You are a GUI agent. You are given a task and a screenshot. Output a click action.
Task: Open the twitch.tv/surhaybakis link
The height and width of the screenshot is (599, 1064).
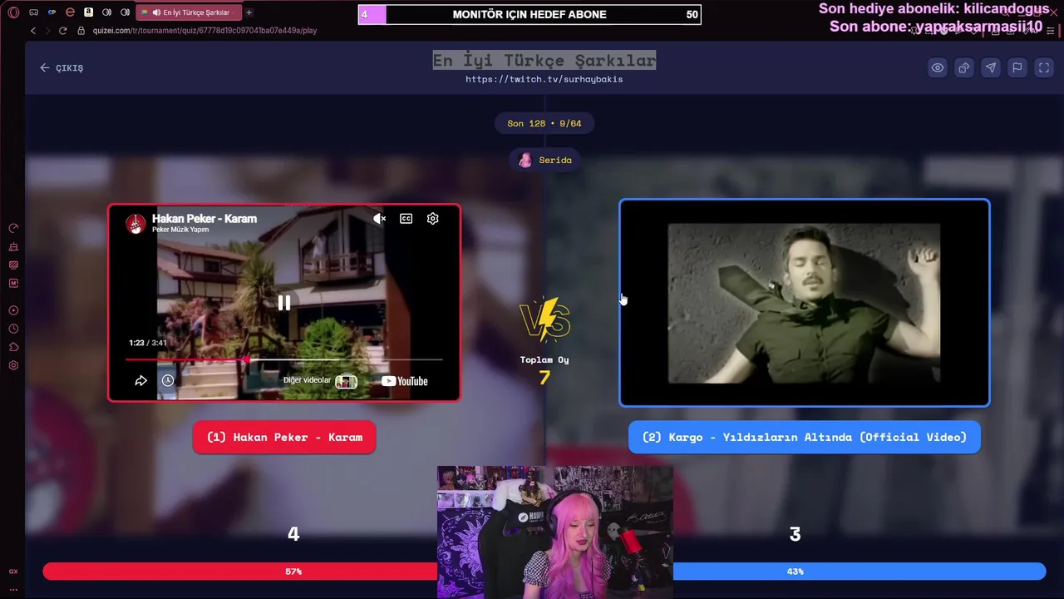544,79
